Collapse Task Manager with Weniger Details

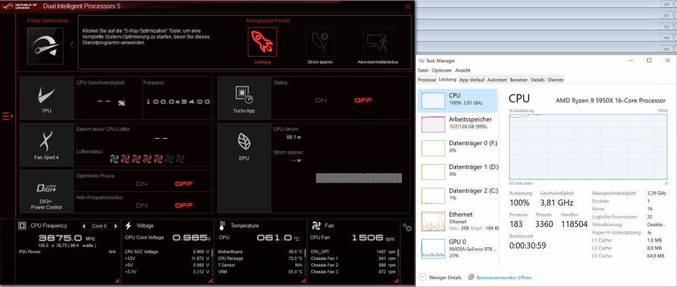[x=440, y=277]
